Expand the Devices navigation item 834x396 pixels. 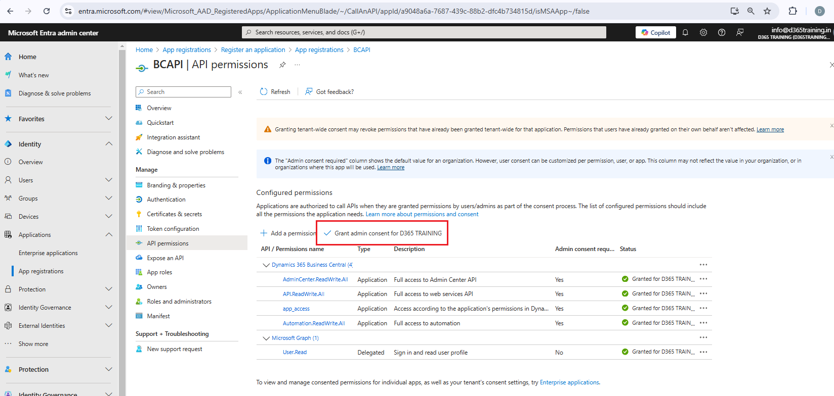[109, 216]
